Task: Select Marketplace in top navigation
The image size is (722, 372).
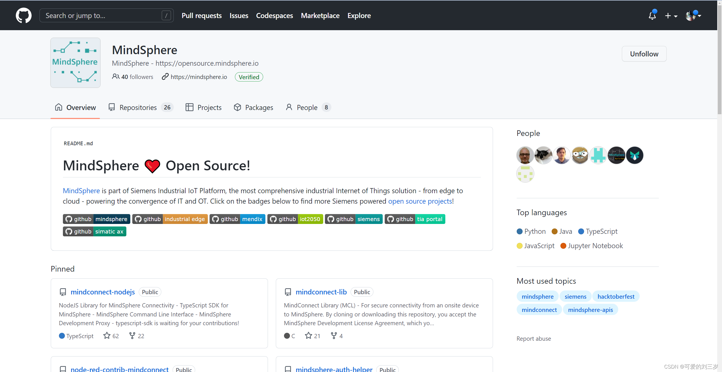Action: (x=320, y=16)
